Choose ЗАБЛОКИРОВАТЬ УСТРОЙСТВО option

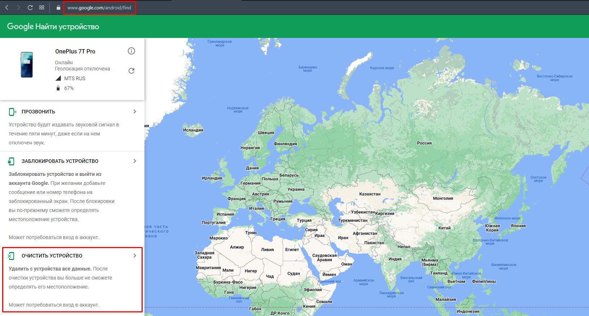[x=60, y=161]
